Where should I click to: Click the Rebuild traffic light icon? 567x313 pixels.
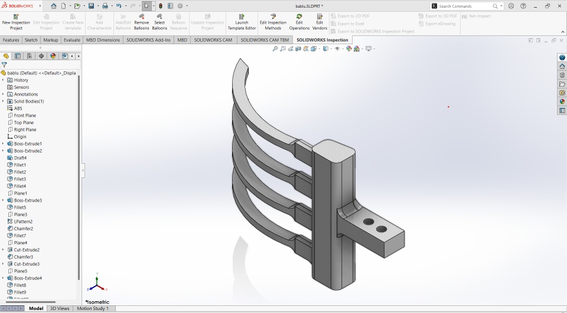(161, 6)
